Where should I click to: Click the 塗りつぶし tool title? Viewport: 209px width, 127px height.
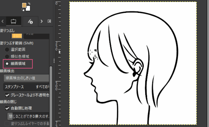click(7, 31)
